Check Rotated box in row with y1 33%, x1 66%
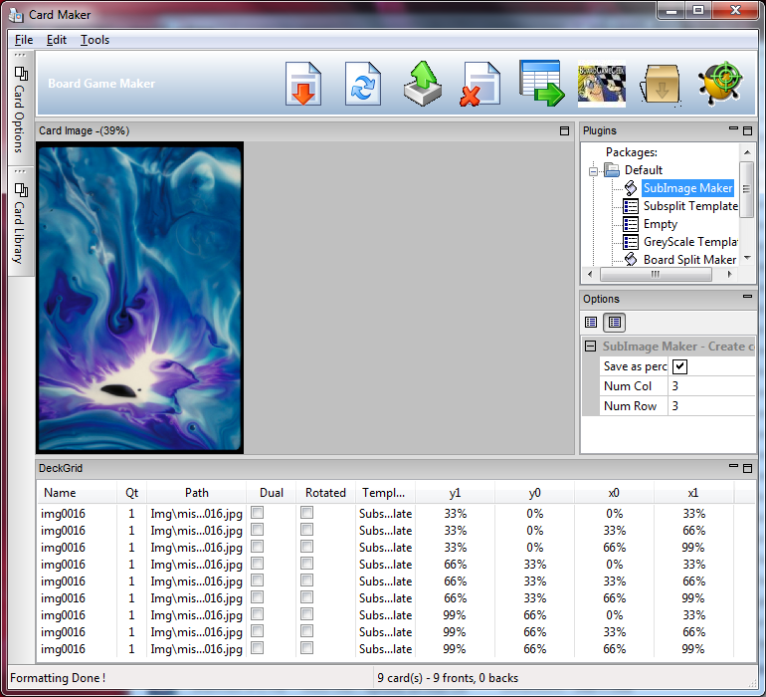This screenshot has width=766, height=697. [x=306, y=530]
